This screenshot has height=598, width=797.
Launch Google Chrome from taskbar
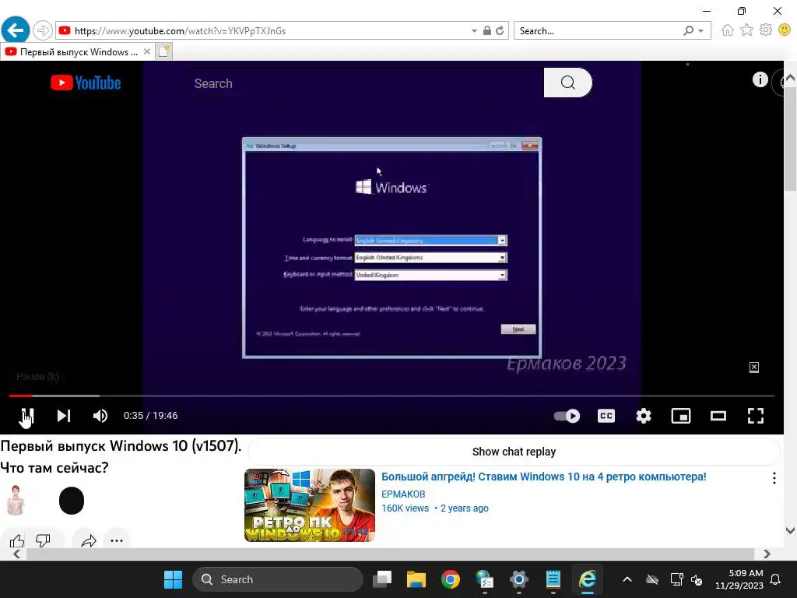[451, 579]
